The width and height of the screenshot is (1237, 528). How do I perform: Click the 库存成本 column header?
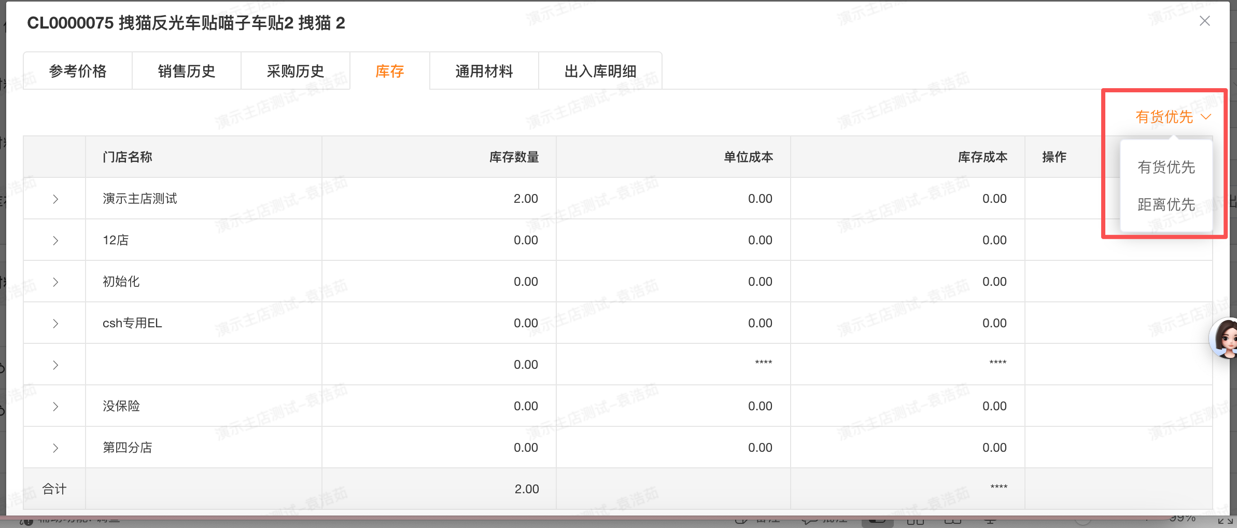pyautogui.click(x=982, y=157)
